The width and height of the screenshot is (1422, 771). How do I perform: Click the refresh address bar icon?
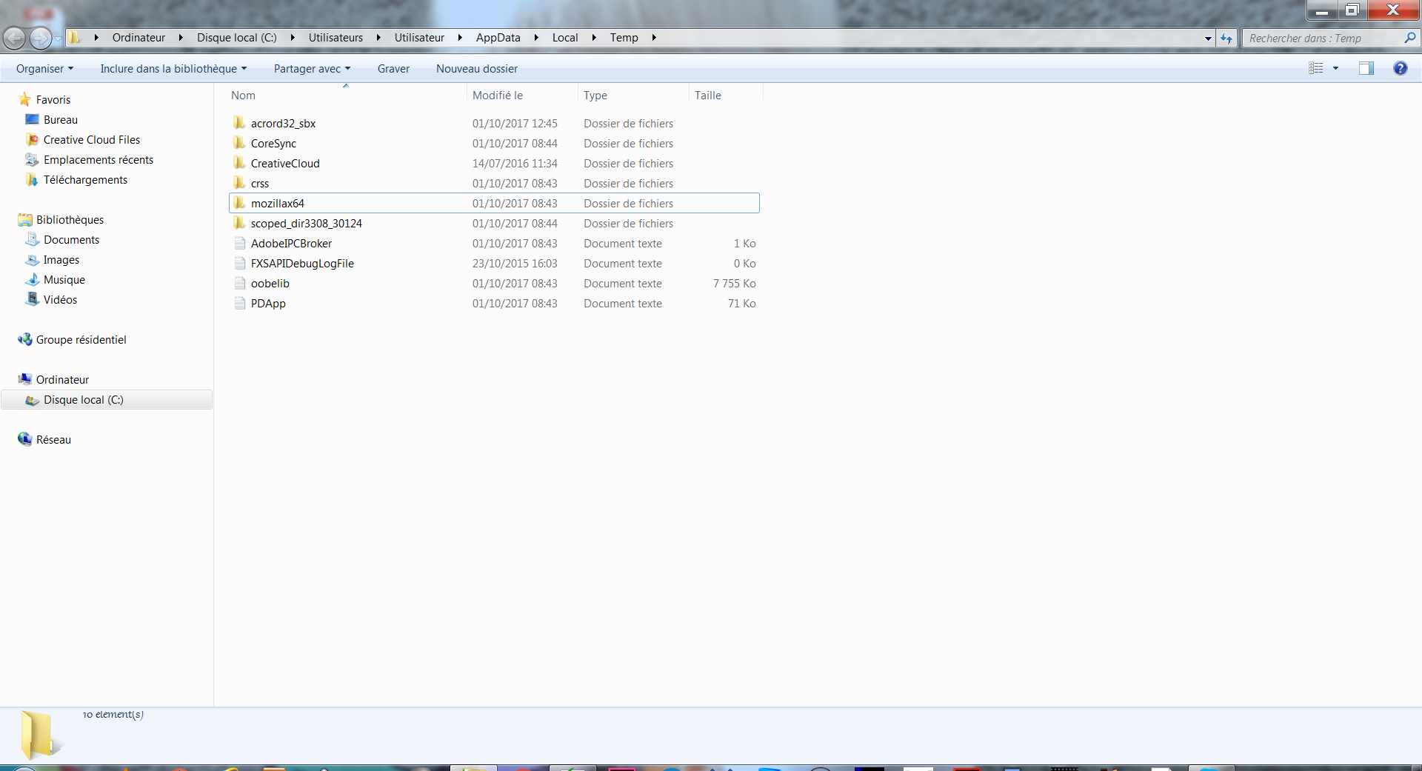pos(1226,39)
